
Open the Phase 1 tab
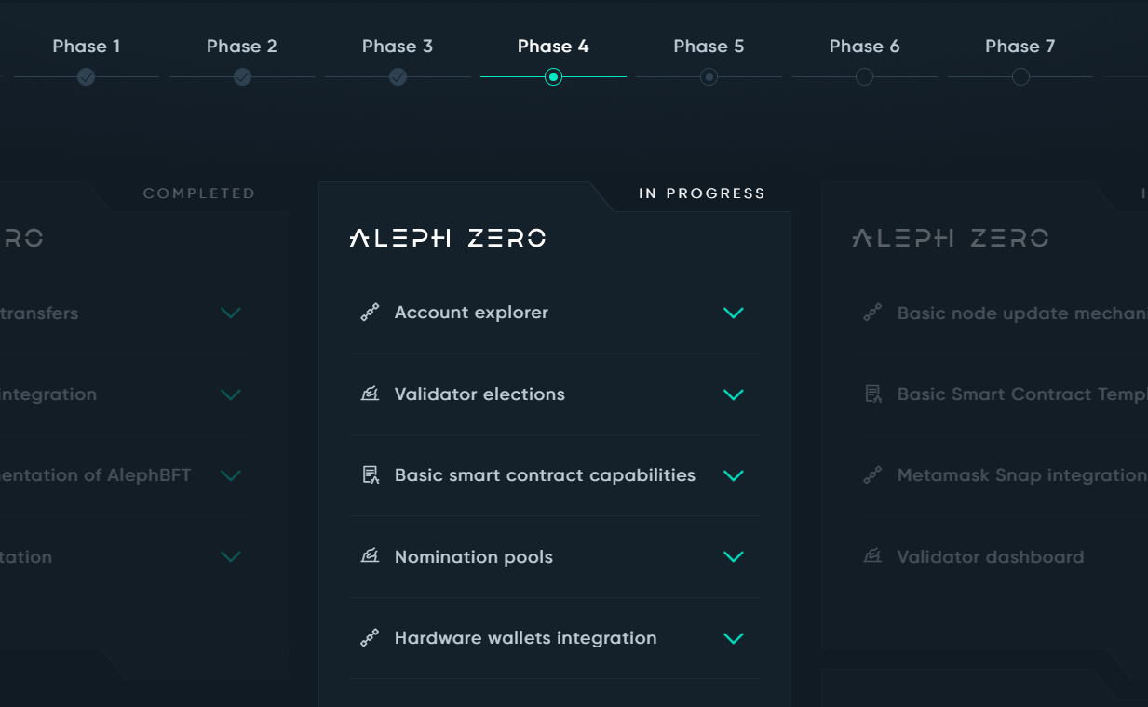tap(87, 47)
